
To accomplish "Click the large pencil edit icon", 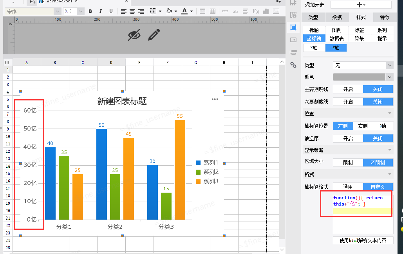I will click(154, 35).
